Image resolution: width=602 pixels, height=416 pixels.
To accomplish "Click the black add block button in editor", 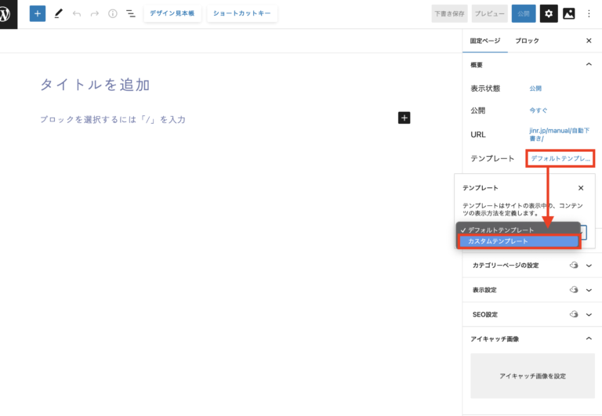I will coord(404,118).
